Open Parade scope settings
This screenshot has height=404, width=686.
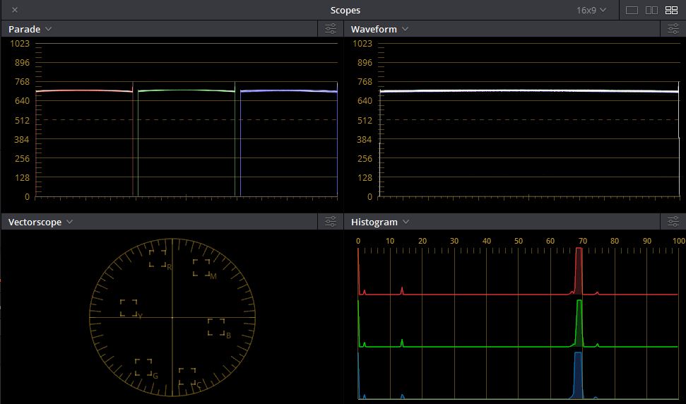pyautogui.click(x=331, y=29)
